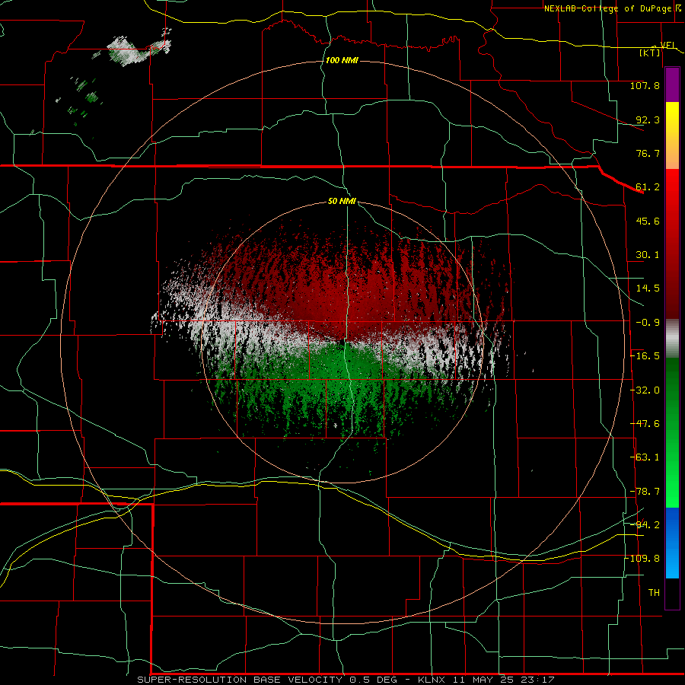Click the 30.1 velocity scale value

tap(648, 255)
